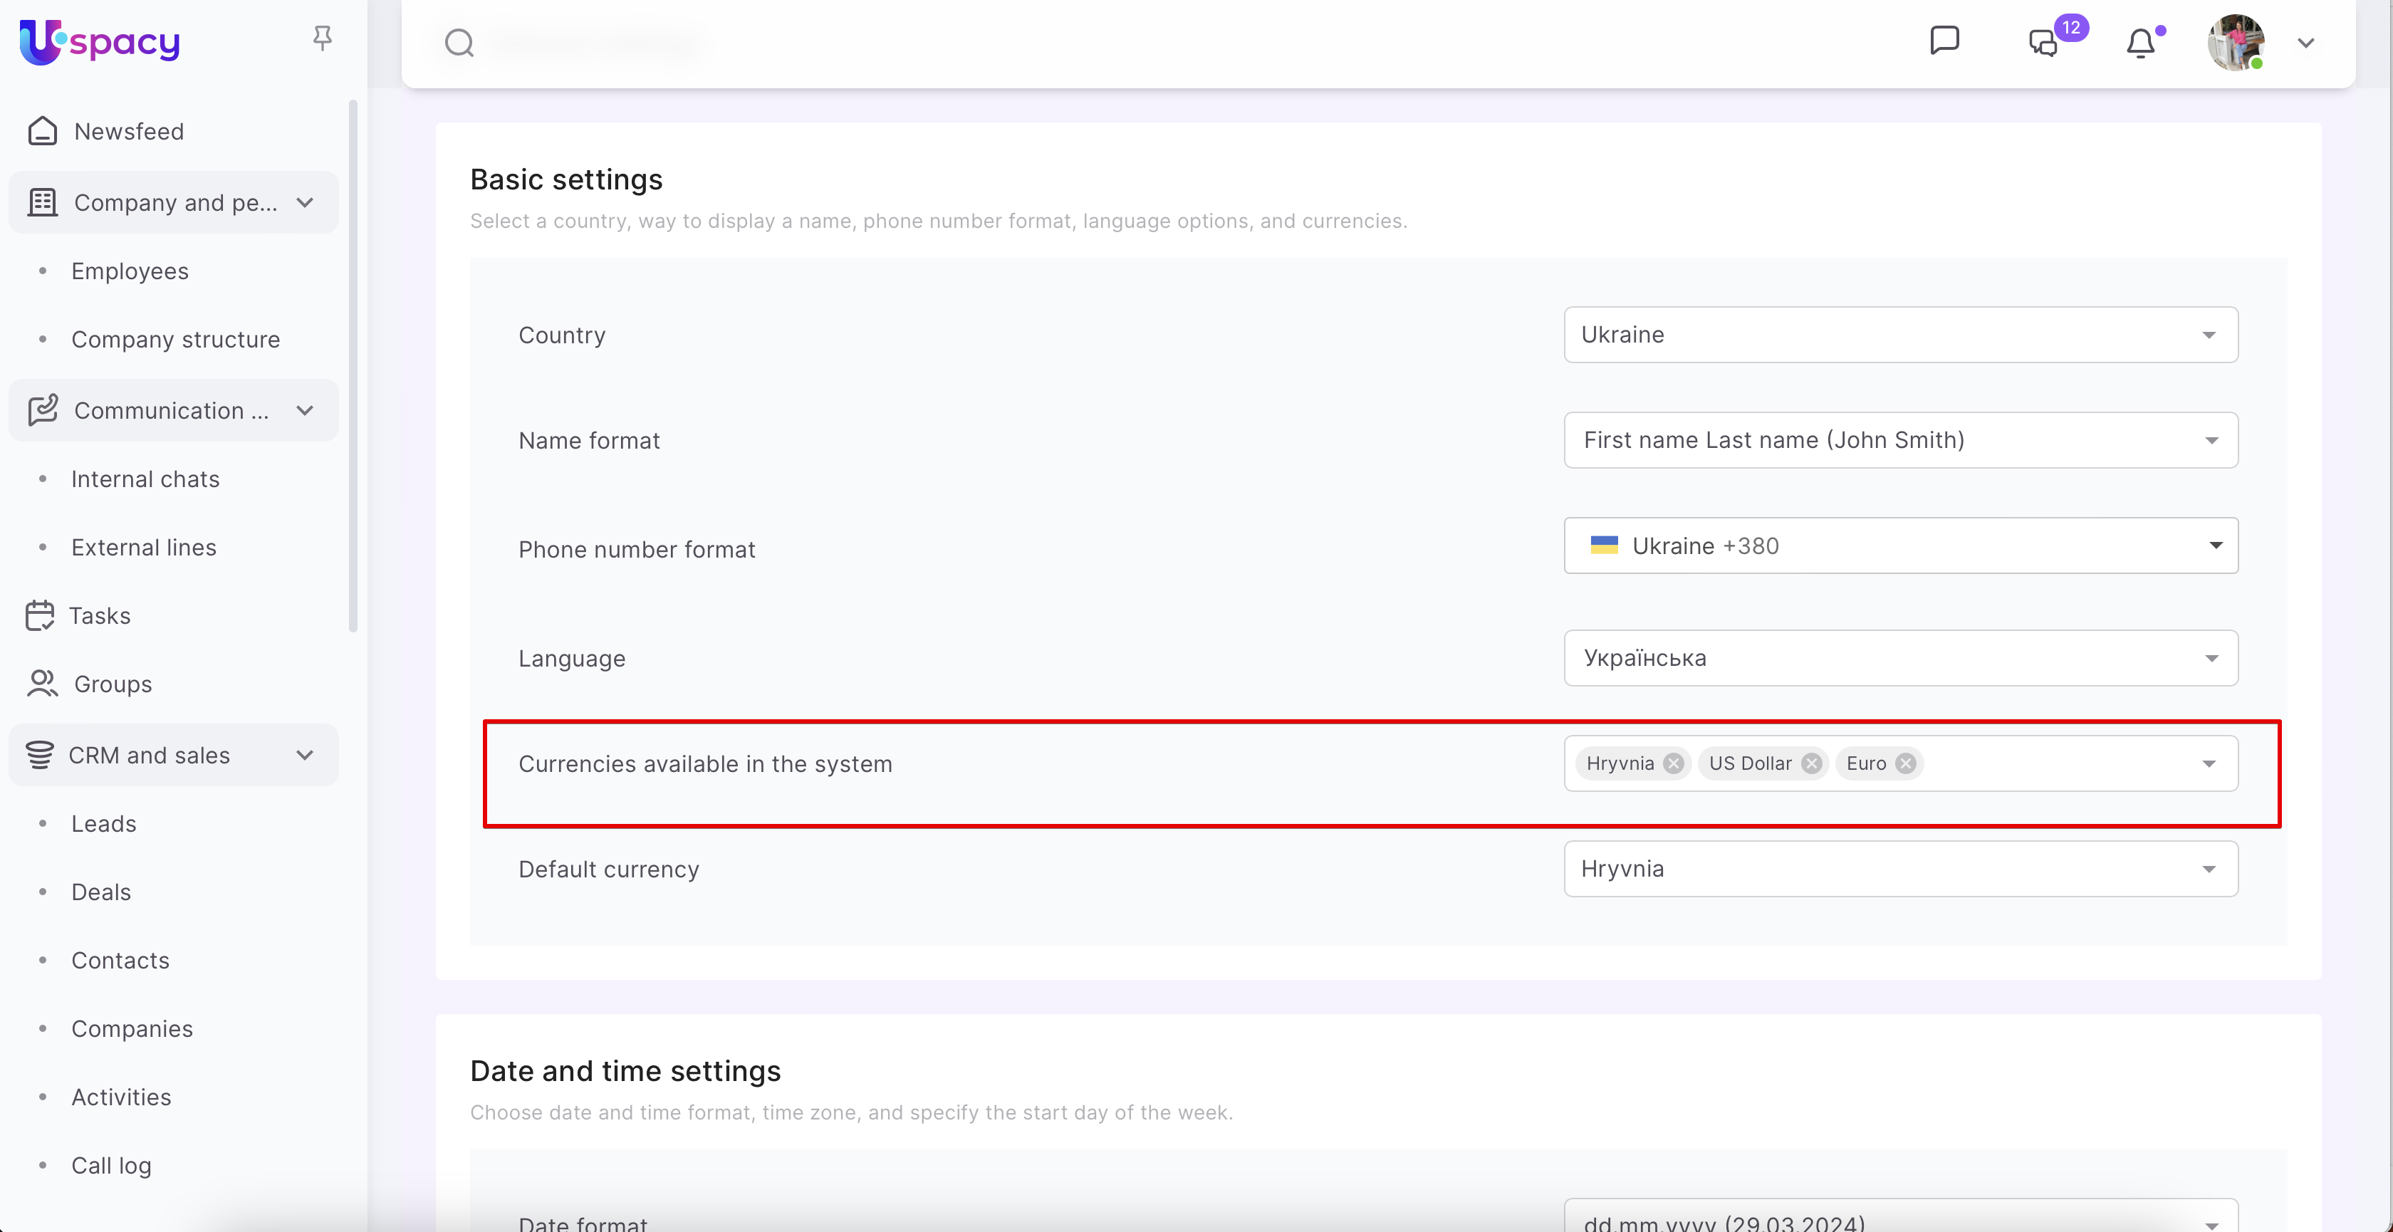The height and width of the screenshot is (1232, 2393).
Task: Remove the US Dollar currency chip
Action: [x=1811, y=763]
